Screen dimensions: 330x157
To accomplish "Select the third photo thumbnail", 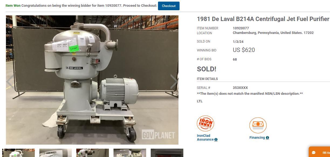I will click(x=92, y=153).
